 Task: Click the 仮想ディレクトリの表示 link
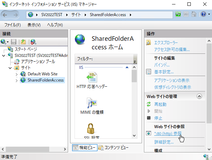pyautogui.click(x=173, y=87)
